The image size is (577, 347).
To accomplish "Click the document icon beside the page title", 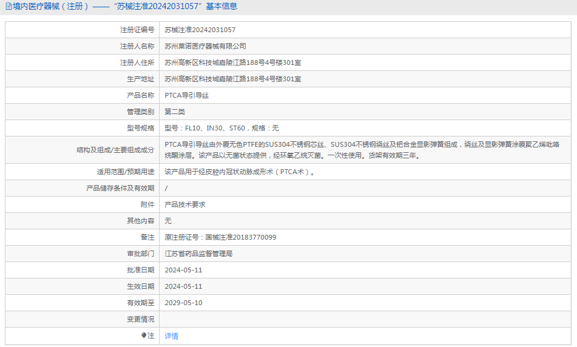I will click(9, 6).
